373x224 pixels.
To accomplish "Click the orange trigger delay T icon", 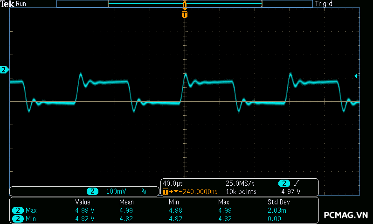I will coord(166,192).
